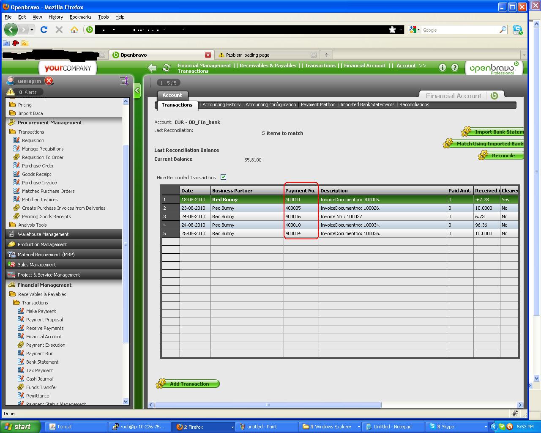This screenshot has width=541, height=433.
Task: Click the Openbravo back arrow icon
Action: click(152, 68)
